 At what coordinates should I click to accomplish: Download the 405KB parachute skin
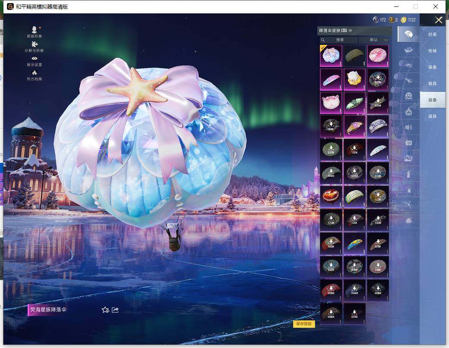tap(331, 173)
